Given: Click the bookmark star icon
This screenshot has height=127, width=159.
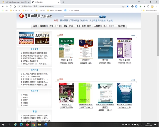Looking at the screenshot, I should coord(128,6).
